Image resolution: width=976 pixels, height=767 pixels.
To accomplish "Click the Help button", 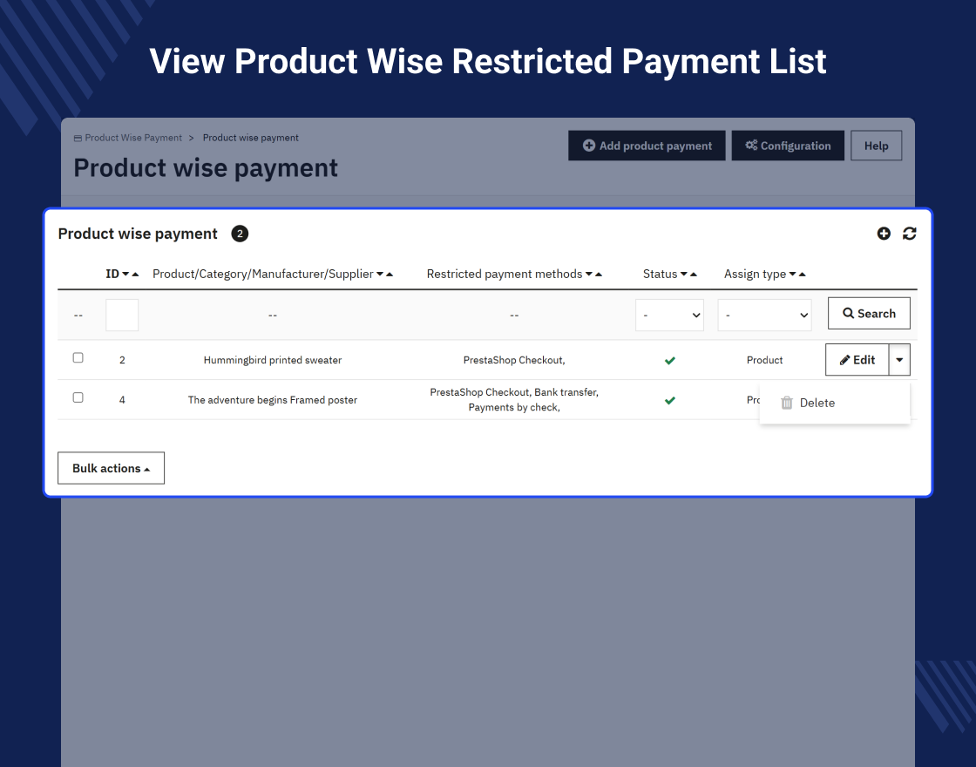I will tap(877, 146).
